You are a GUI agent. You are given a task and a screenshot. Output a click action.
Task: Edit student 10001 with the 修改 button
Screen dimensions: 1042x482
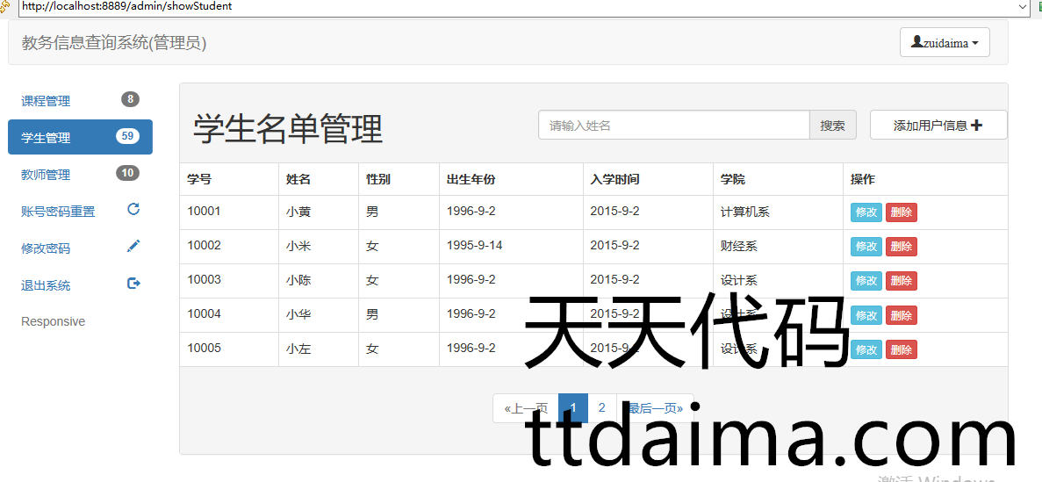pyautogui.click(x=866, y=212)
